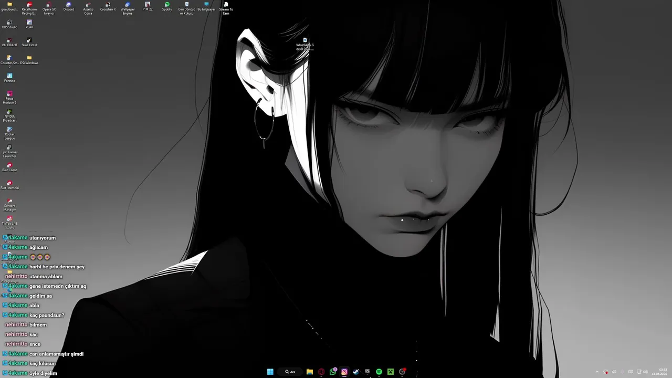Select Forza Horizon 5 desktop icon
Image resolution: width=672 pixels, height=378 pixels.
(9, 98)
